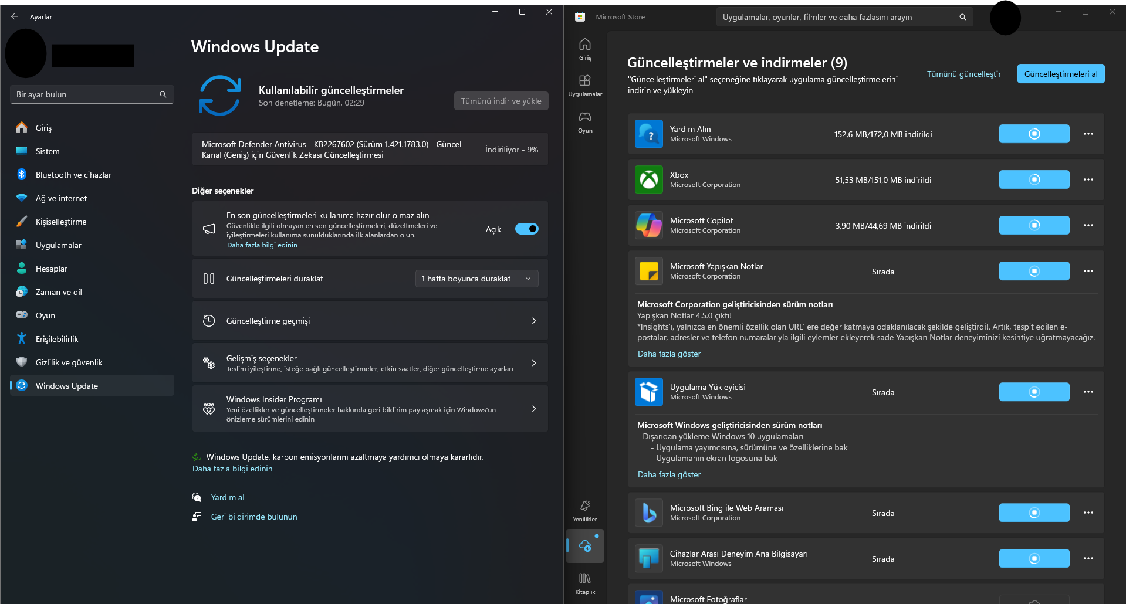This screenshot has width=1126, height=604.
Task: Expand 'Daha fazla göster' under Uygulama Yükleyicisi
Action: [x=669, y=474]
